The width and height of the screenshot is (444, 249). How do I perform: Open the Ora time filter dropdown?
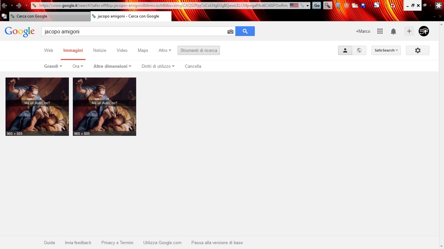tap(78, 66)
